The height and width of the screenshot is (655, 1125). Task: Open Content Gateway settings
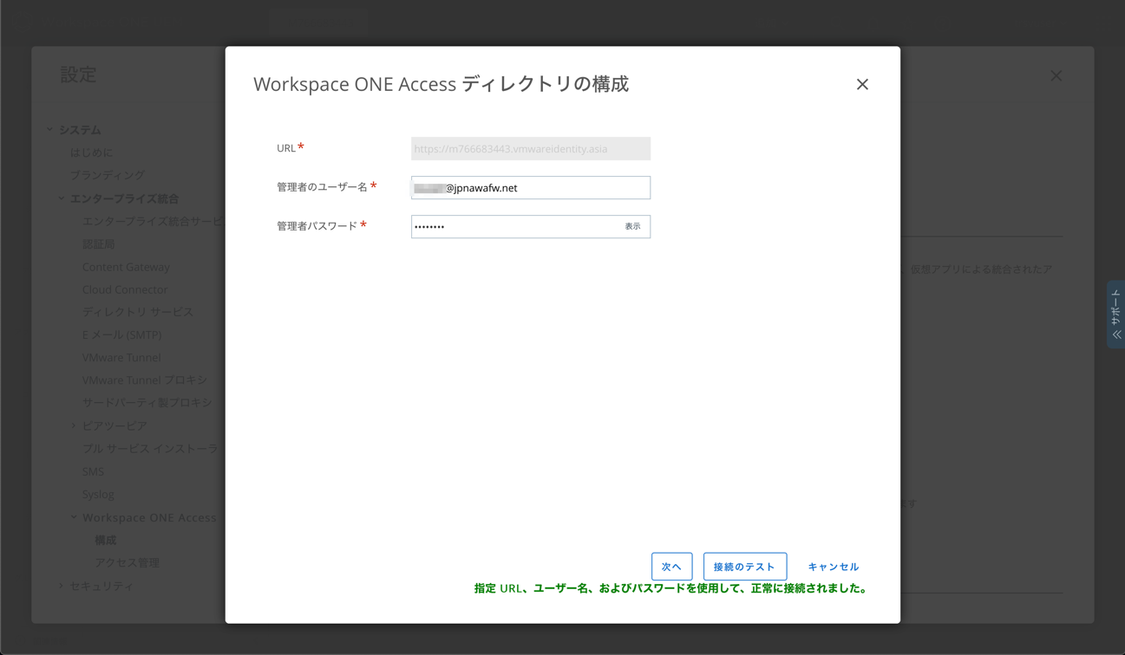coord(126,267)
